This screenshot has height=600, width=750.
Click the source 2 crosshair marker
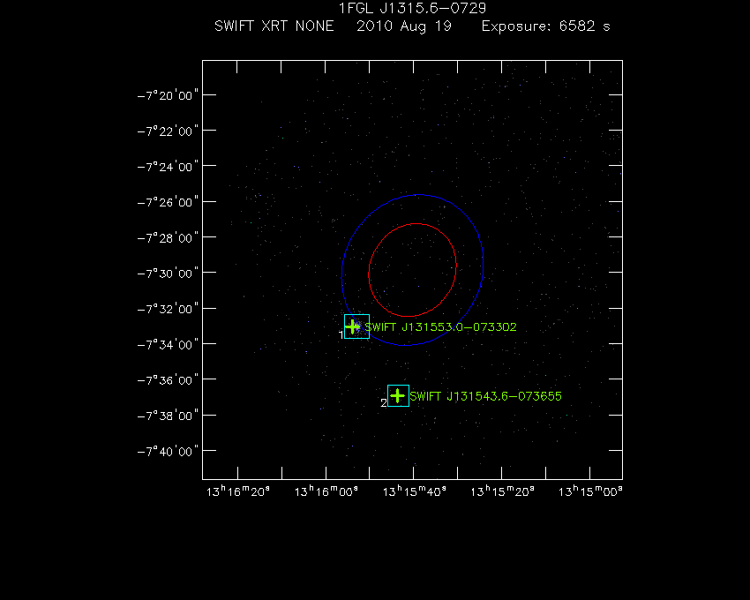397,395
